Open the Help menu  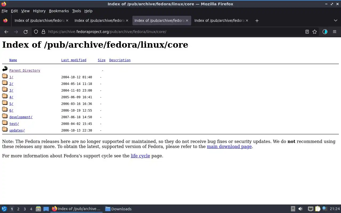tap(88, 11)
